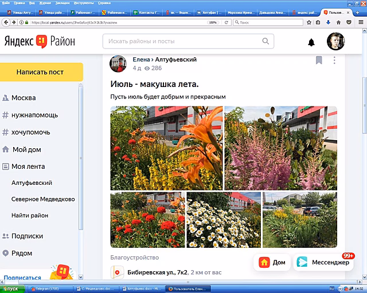367x293 pixels.
Task: Click the Написать пост button
Action: click(41, 72)
